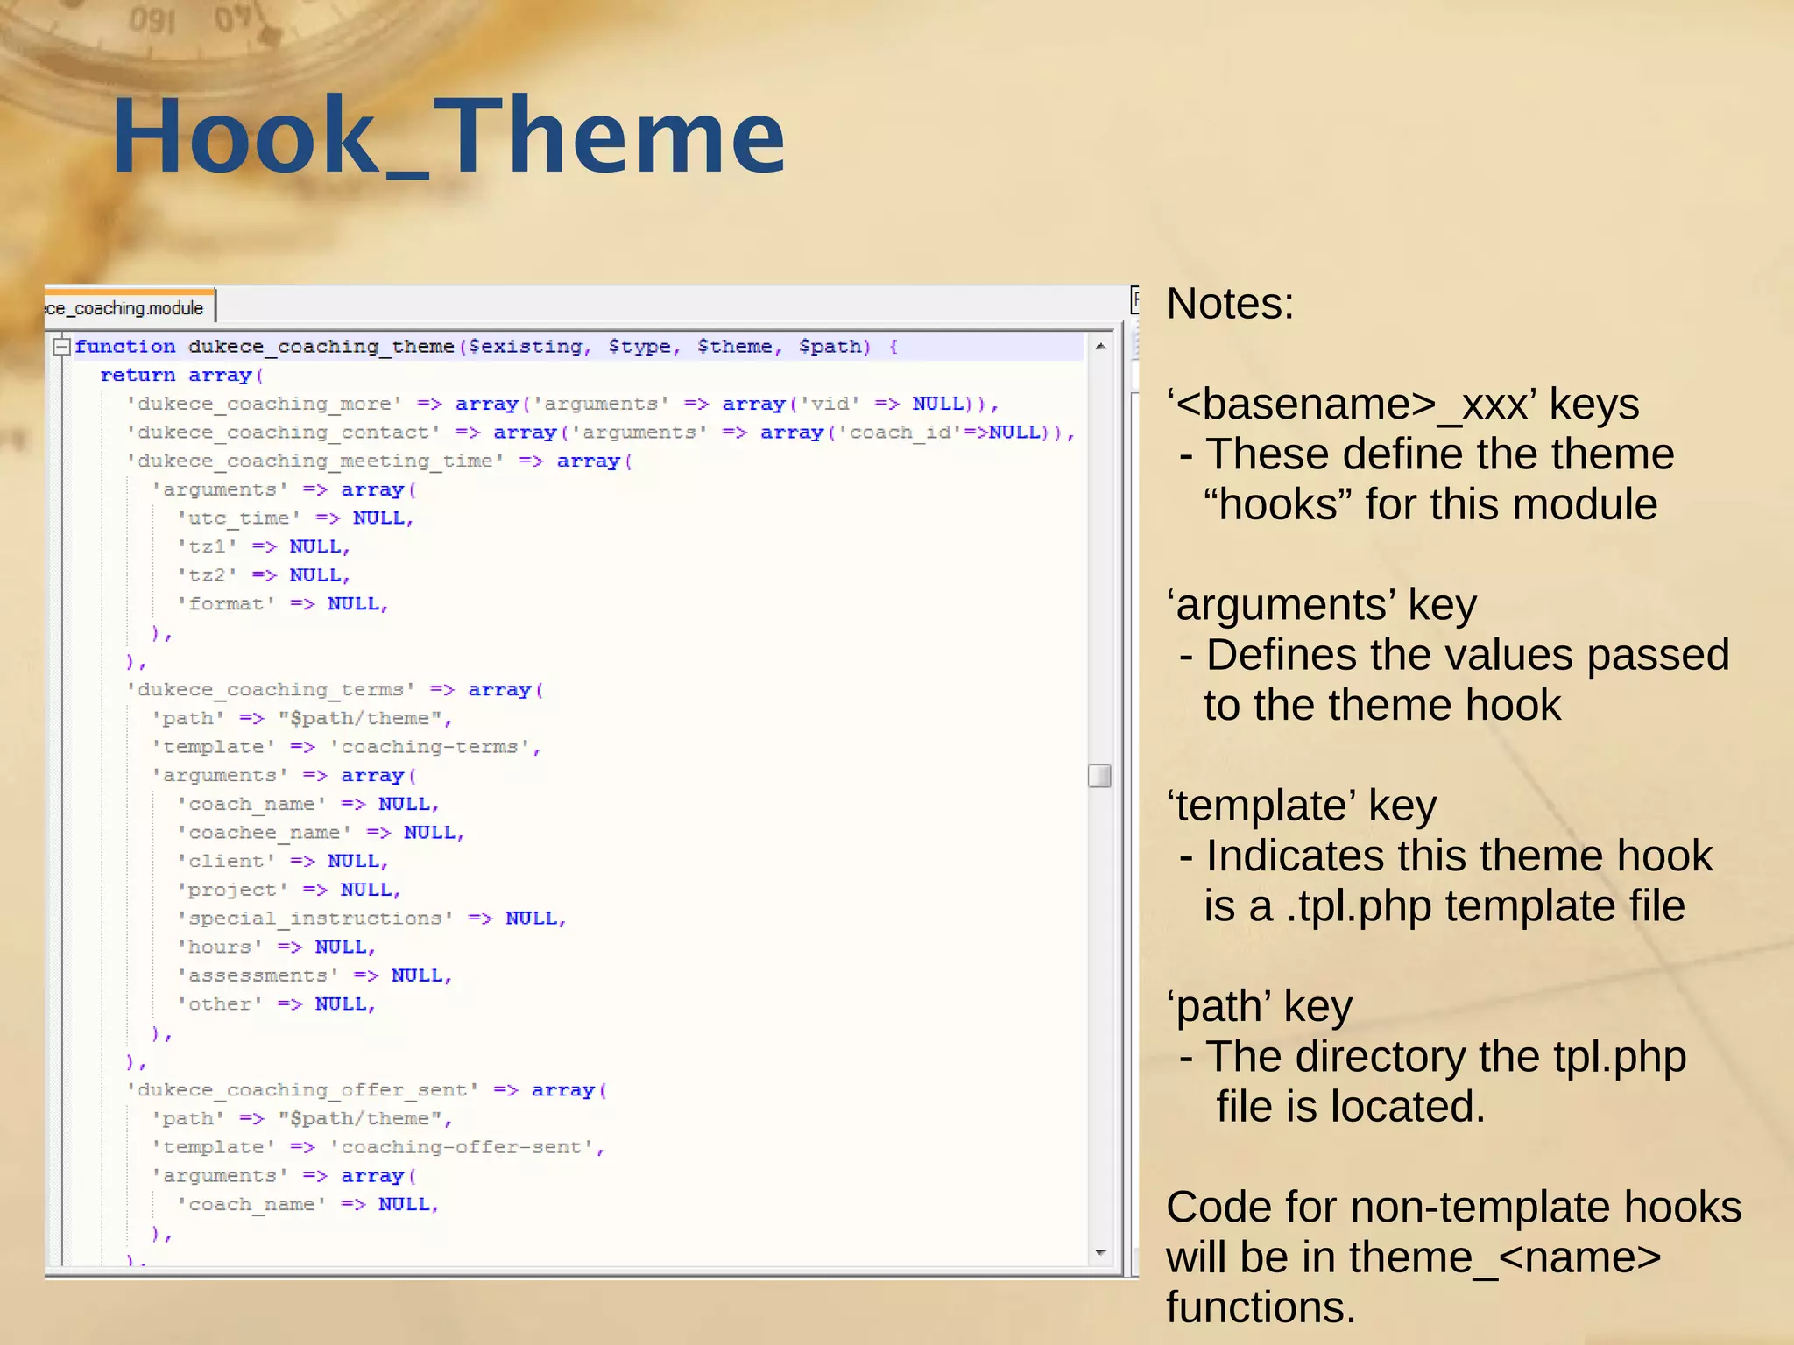
Task: Click '$existing' parameter in function signature
Action: 526,347
